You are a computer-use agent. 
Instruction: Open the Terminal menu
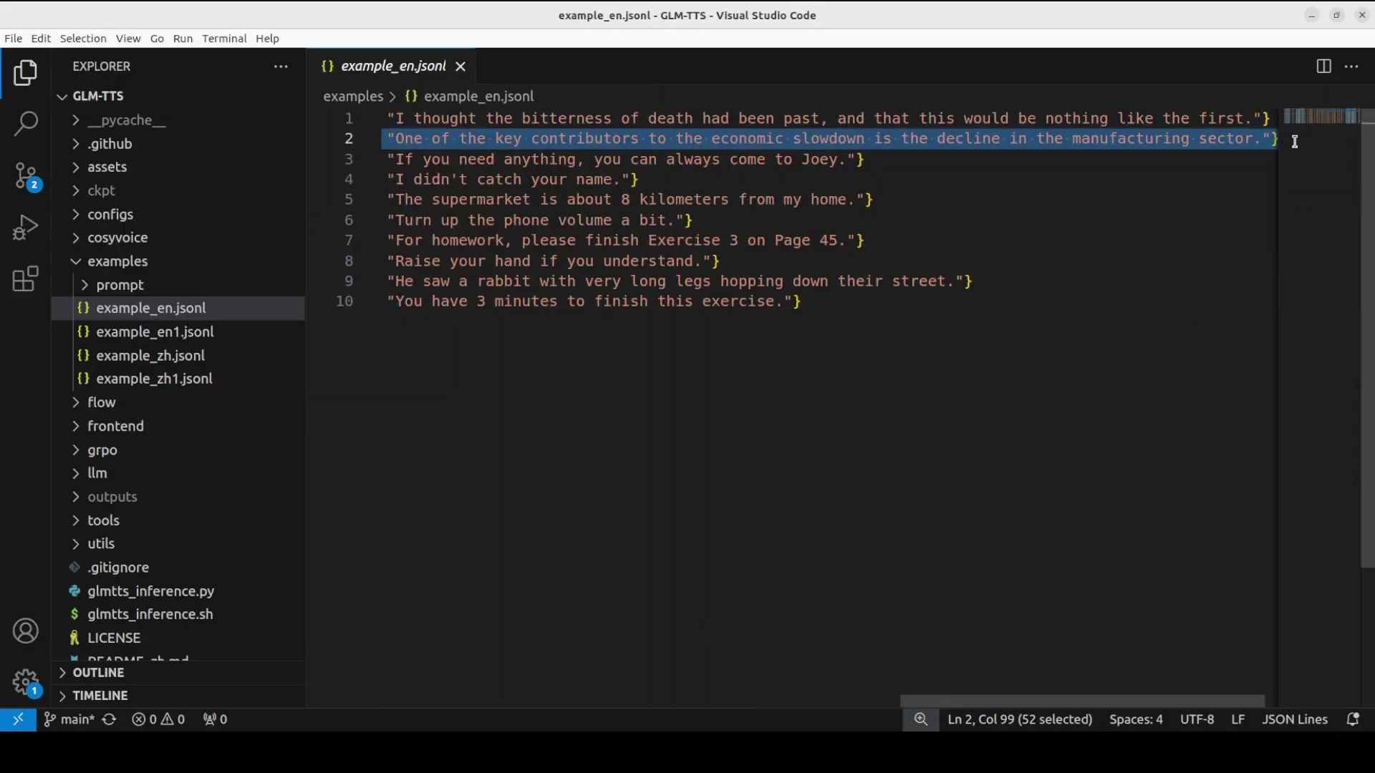click(x=224, y=39)
